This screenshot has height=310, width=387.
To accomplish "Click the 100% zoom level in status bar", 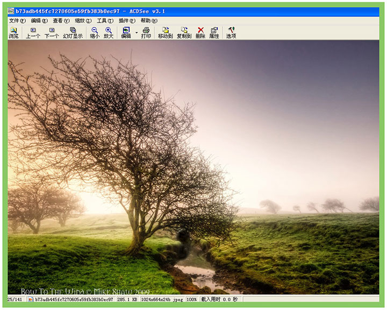I will [x=191, y=299].
